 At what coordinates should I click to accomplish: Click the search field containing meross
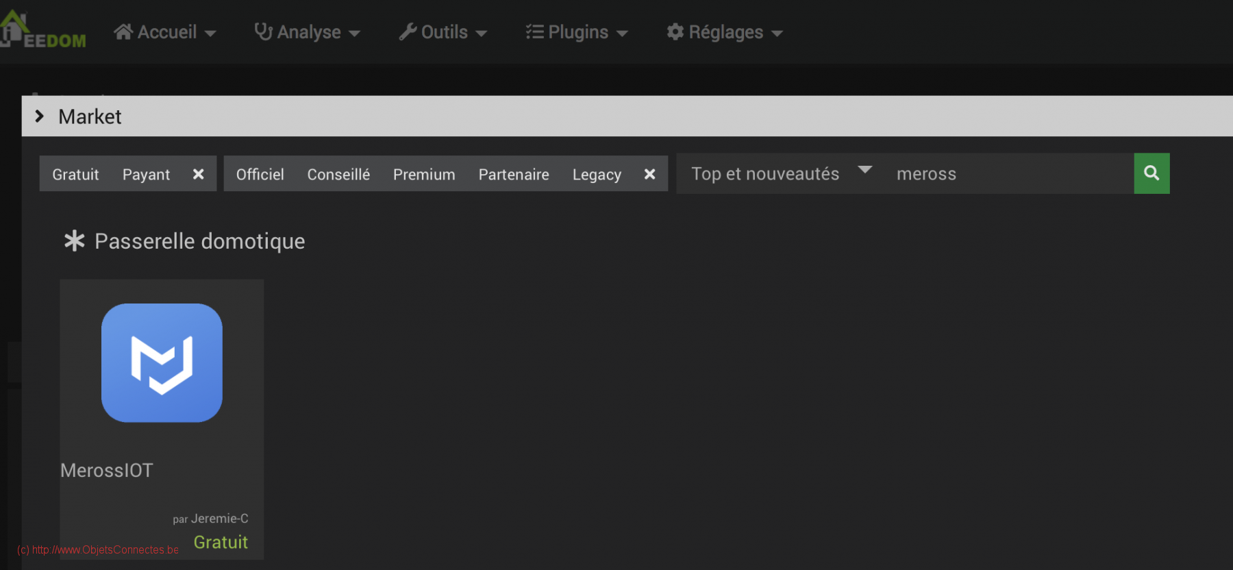click(1008, 174)
